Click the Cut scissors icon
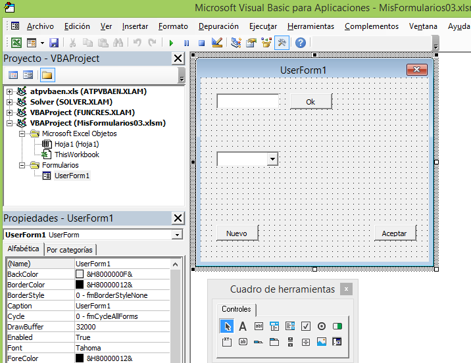The image size is (471, 363). 72,43
